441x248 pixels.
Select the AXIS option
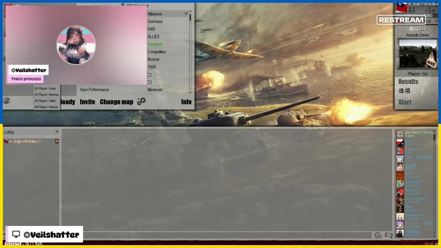pyautogui.click(x=152, y=29)
